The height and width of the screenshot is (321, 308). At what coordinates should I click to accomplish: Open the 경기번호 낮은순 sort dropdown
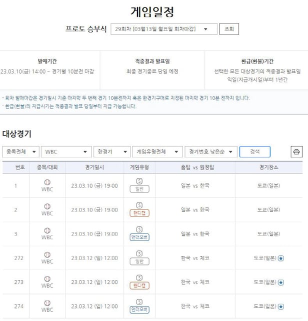pyautogui.click(x=210, y=151)
